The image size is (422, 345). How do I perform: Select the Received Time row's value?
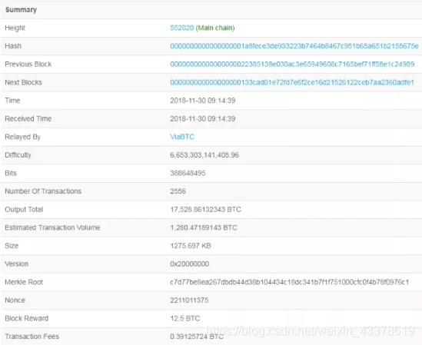pos(203,118)
